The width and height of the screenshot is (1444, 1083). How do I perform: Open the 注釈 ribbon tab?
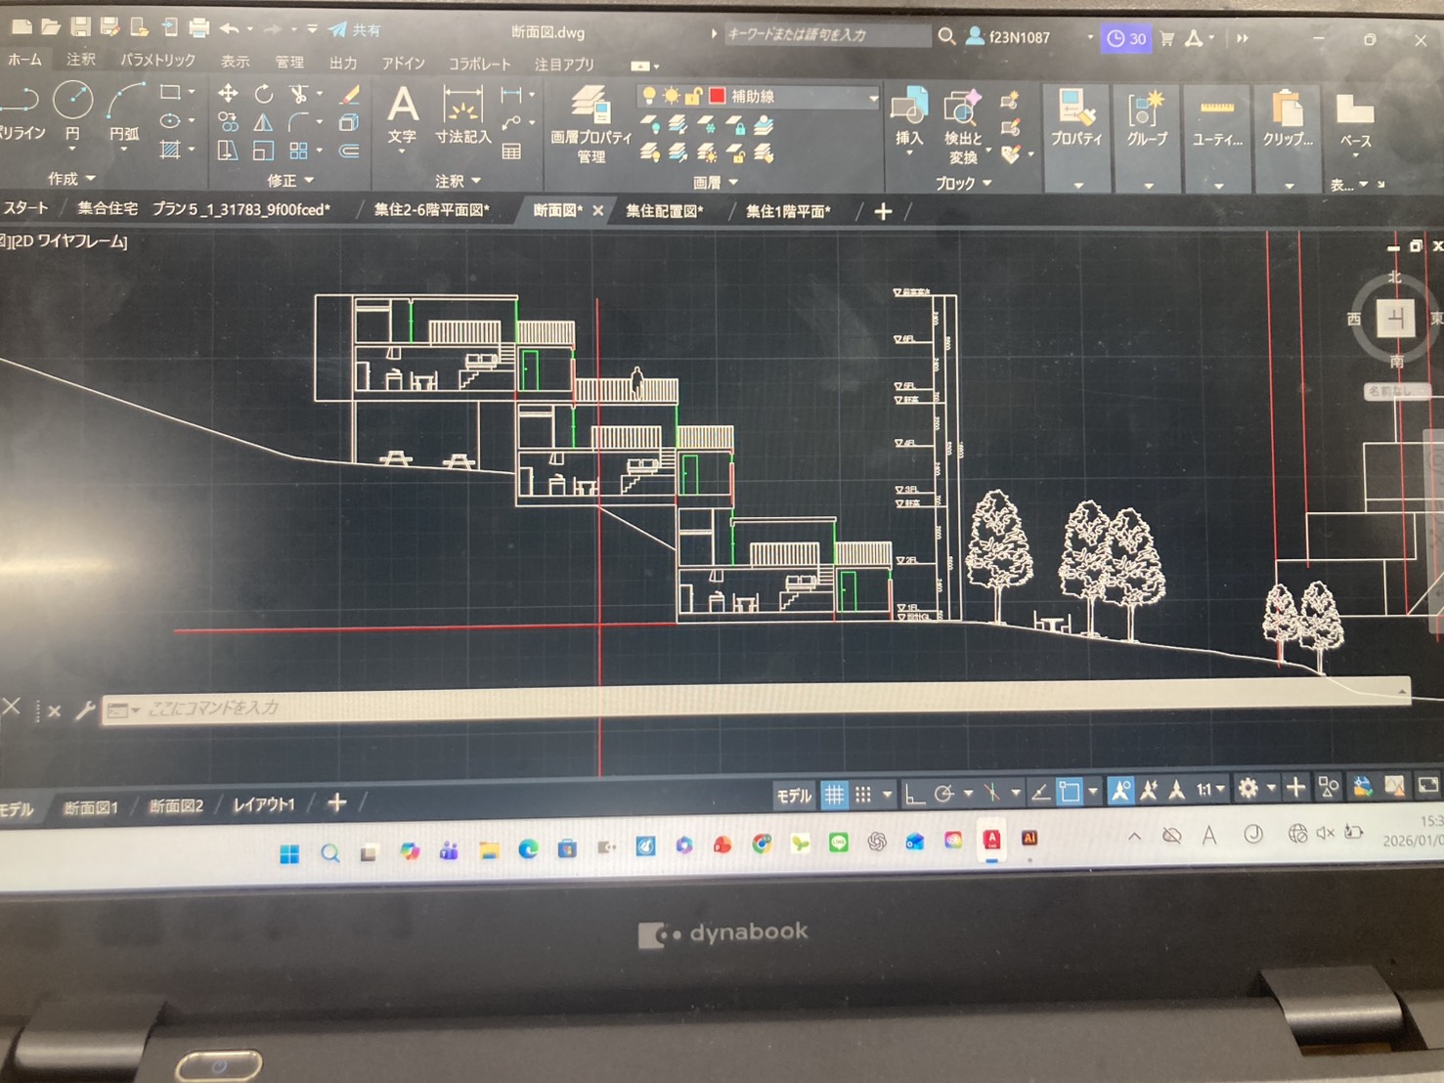pyautogui.click(x=81, y=60)
